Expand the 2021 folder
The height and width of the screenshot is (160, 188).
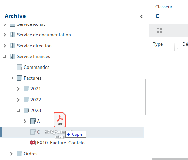click(x=18, y=89)
